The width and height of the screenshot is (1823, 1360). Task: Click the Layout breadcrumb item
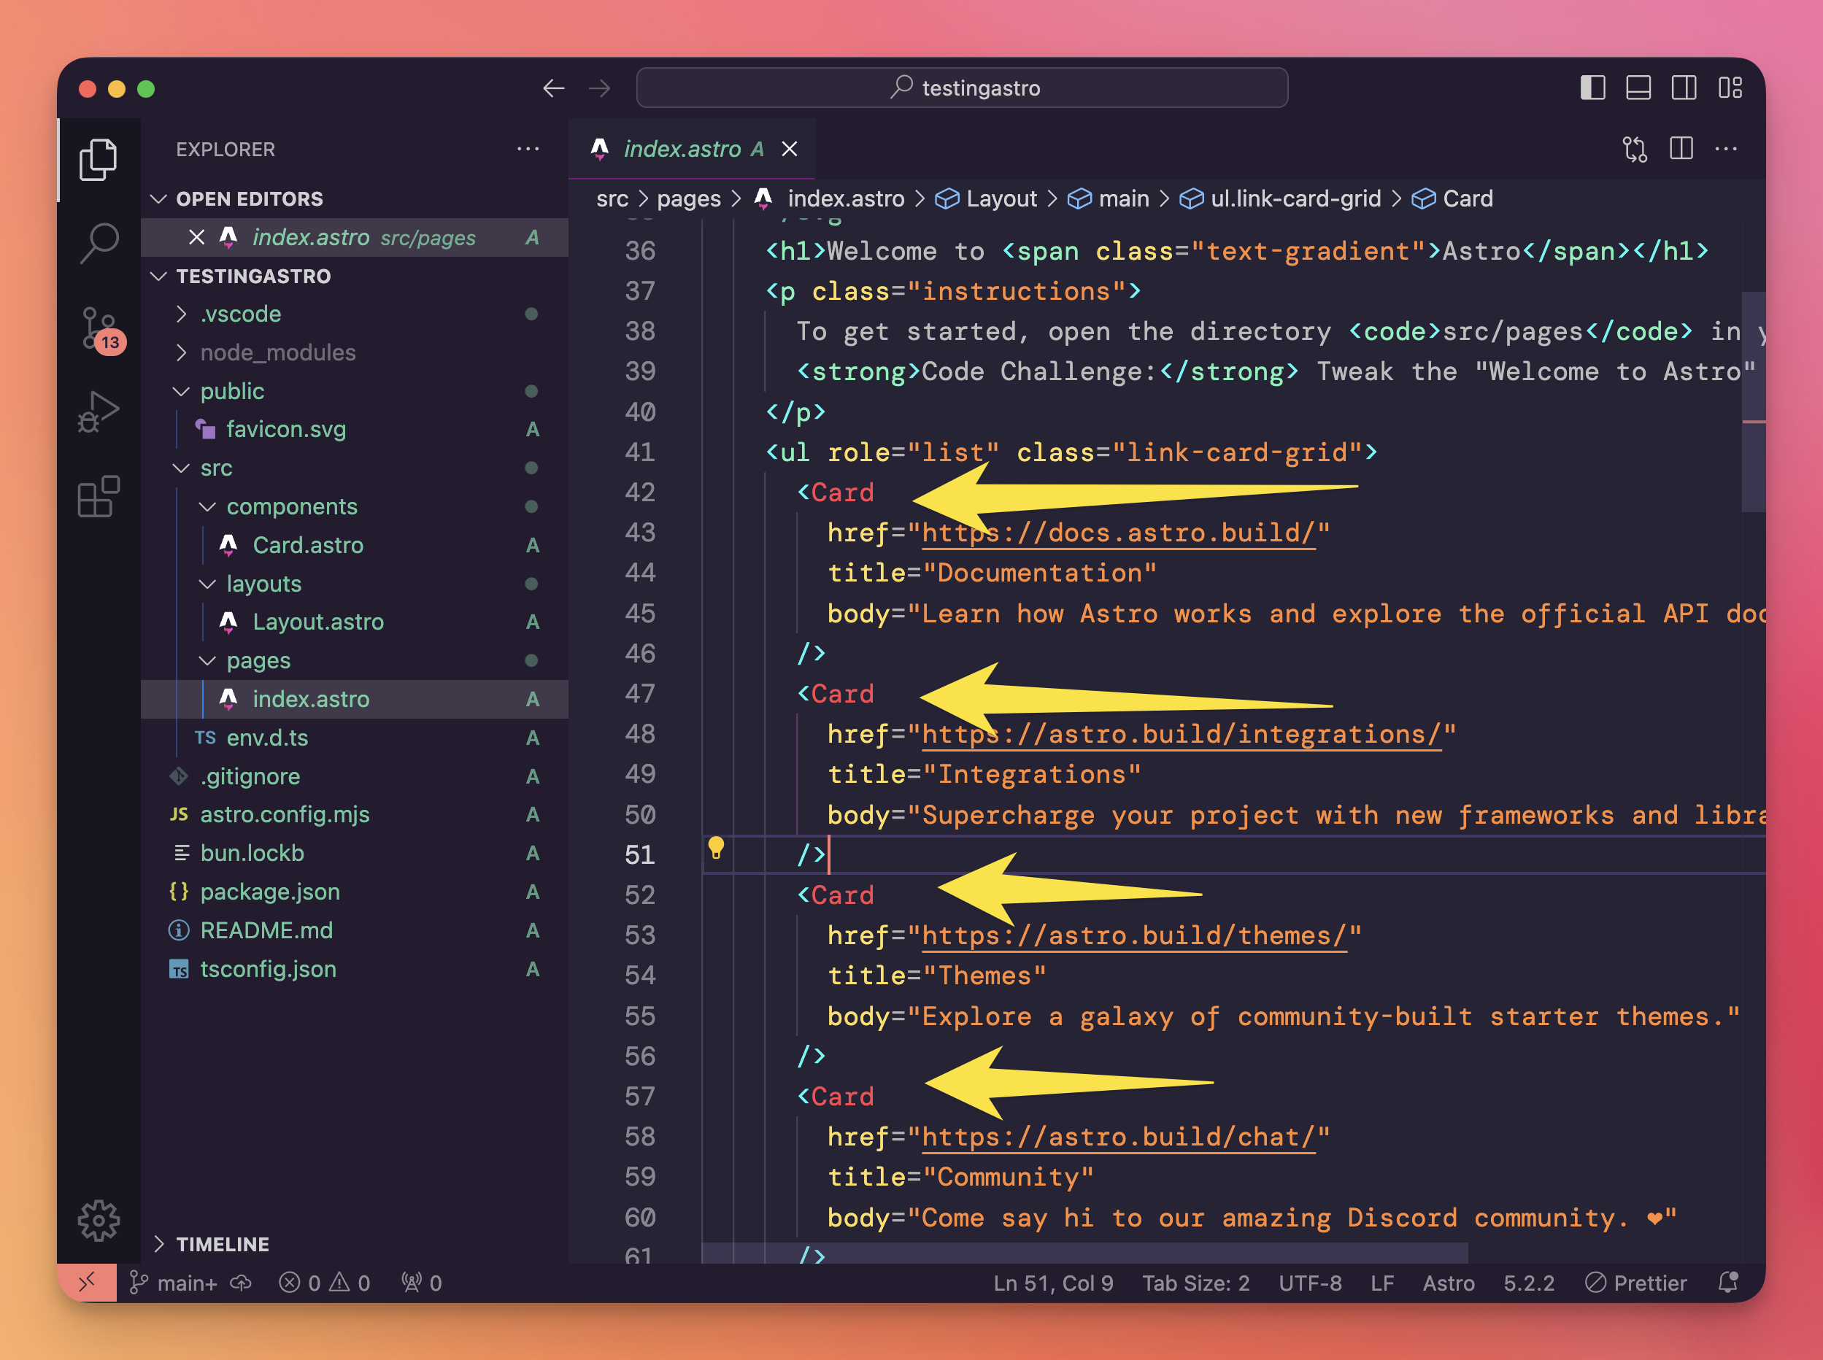[x=1001, y=198]
